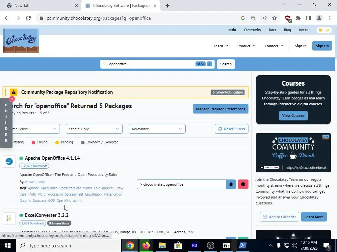
Task: Open the uBlock Origin extension icon
Action: (x=288, y=18)
